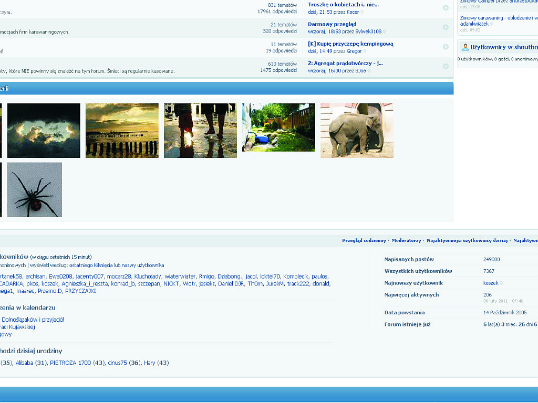Open birthday user Hary's profile
This screenshot has width=538, height=403.
tap(149, 363)
